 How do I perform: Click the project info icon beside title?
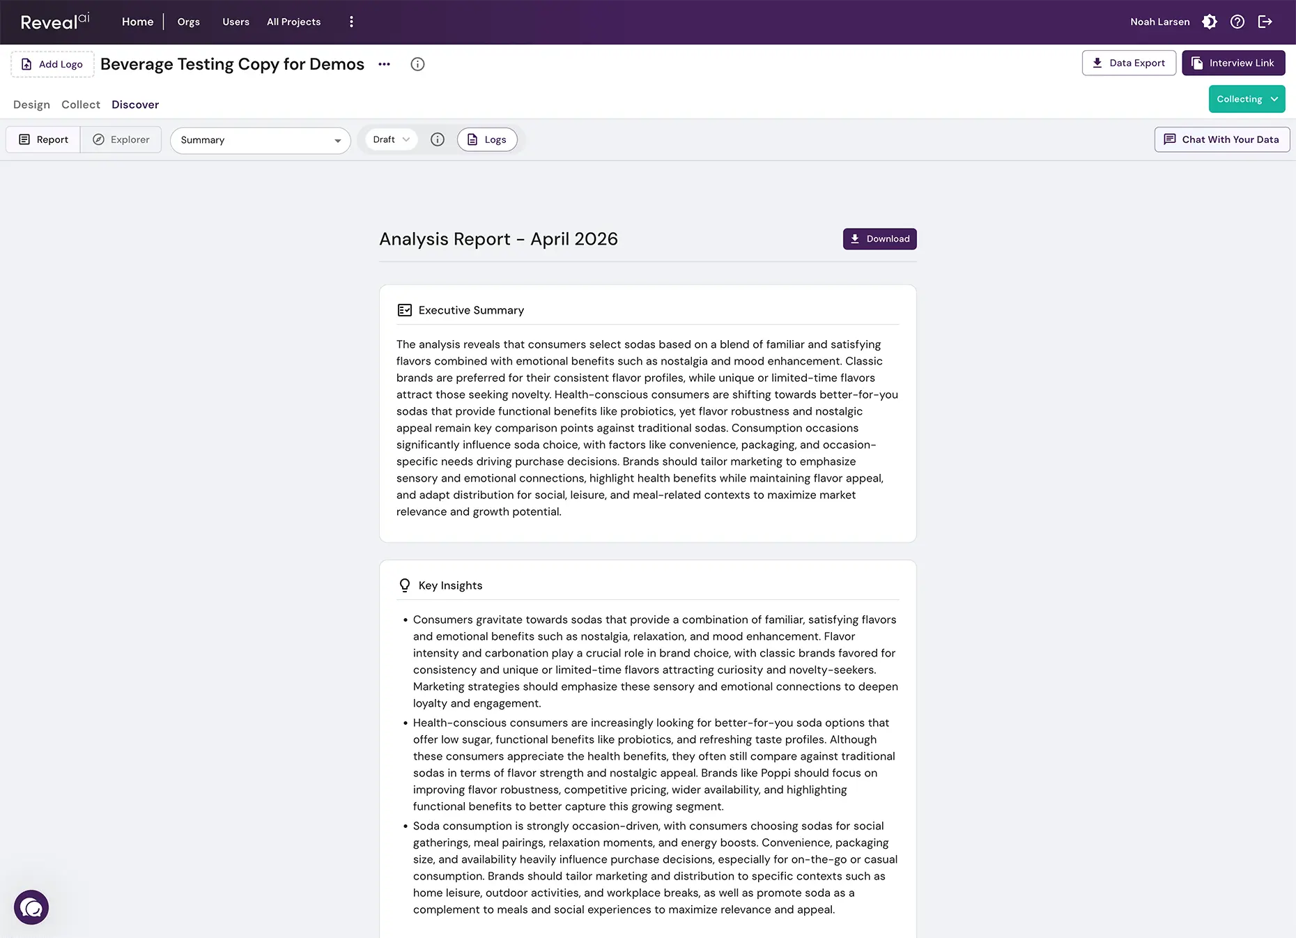click(x=417, y=64)
